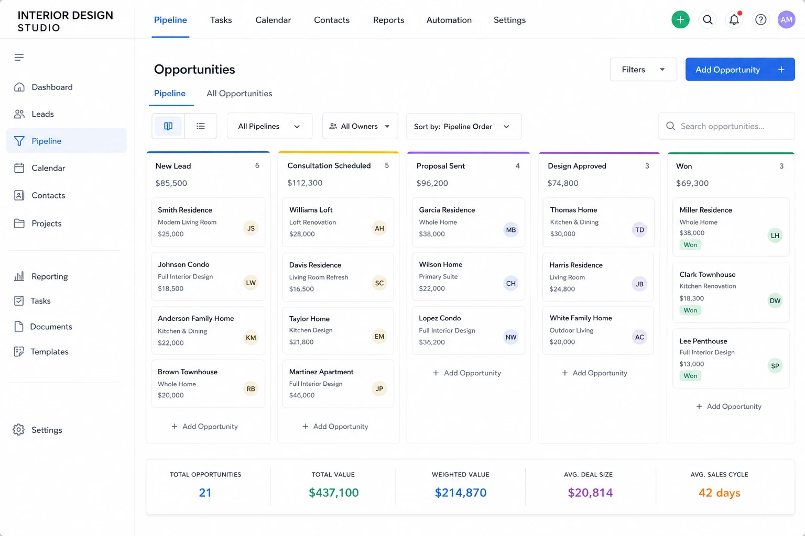Image resolution: width=805 pixels, height=536 pixels.
Task: Click the 42 days average sales cycle
Action: tap(720, 493)
